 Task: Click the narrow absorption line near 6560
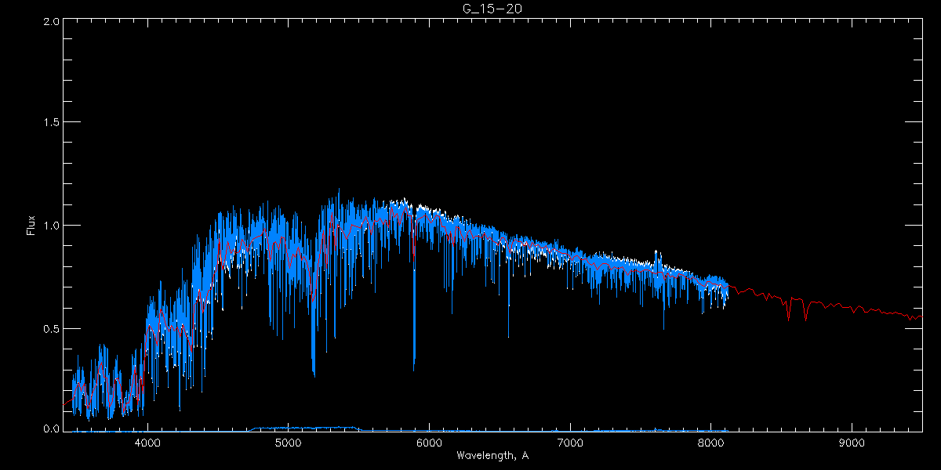(x=508, y=335)
